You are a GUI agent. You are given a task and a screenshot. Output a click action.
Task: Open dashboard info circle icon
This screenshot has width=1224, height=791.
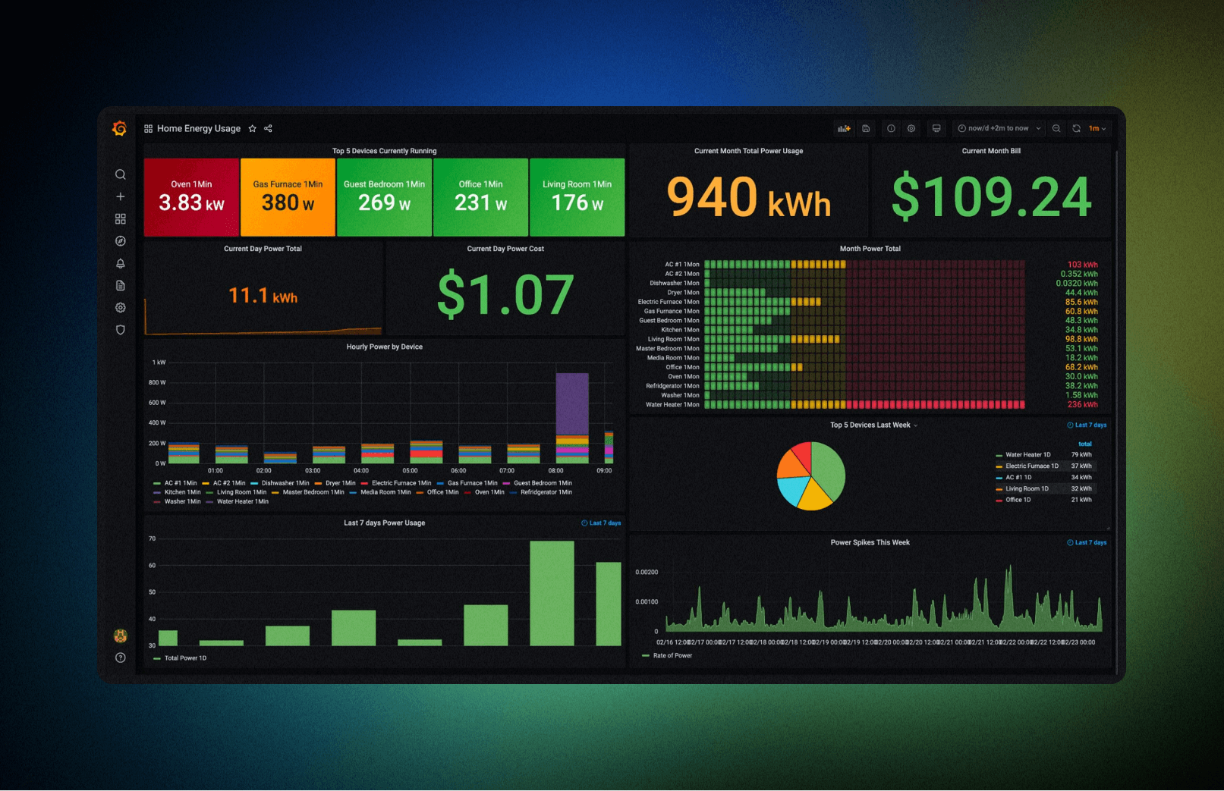(891, 129)
